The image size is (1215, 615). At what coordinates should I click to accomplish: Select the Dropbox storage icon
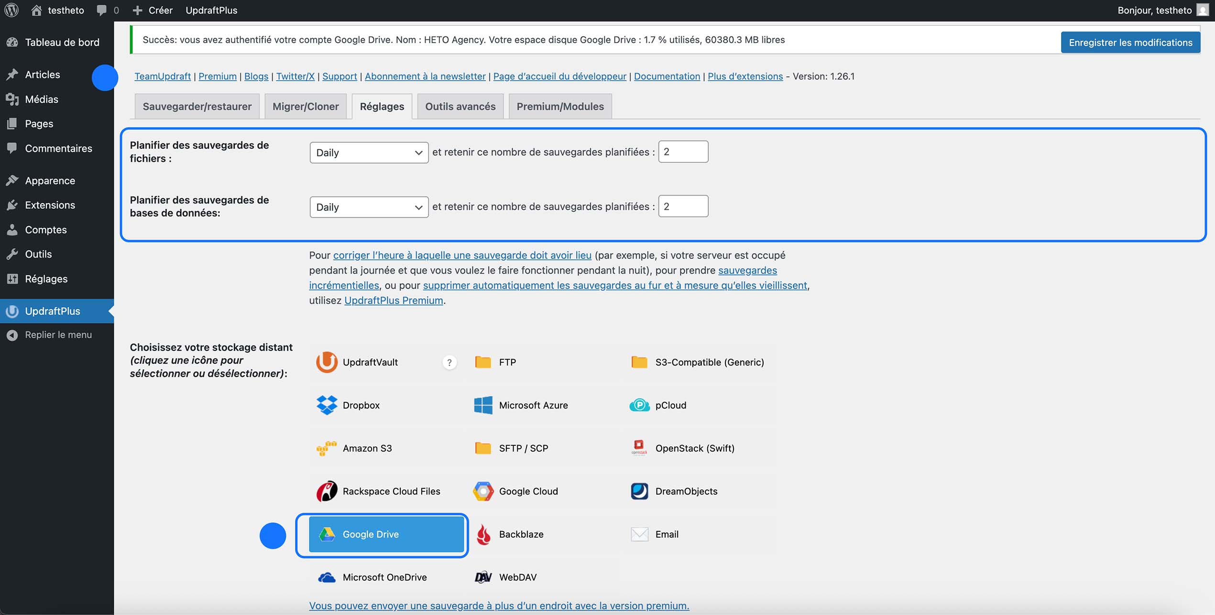pos(327,405)
